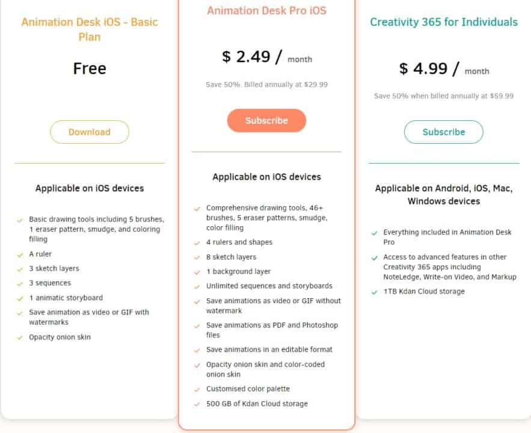Open the 'Animation Desk iOS - Basic Plan' heading
Image resolution: width=531 pixels, height=433 pixels.
coord(89,29)
